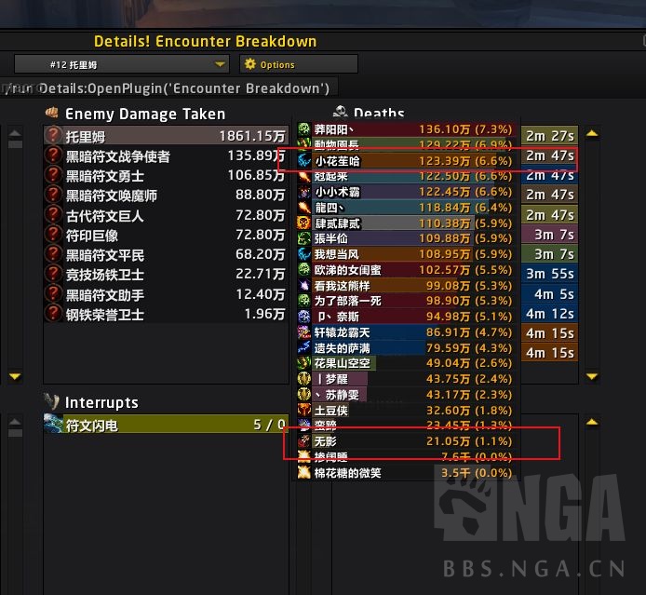Image resolution: width=646 pixels, height=595 pixels.
Task: Select the 竞技场铁卫士 row
Action: point(166,275)
